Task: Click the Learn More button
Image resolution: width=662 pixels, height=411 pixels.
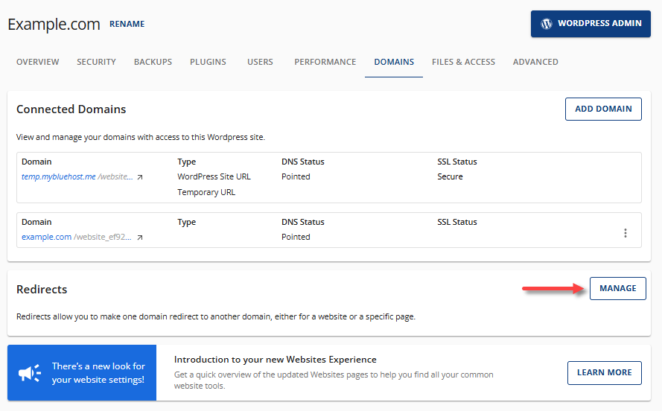Action: [x=604, y=372]
